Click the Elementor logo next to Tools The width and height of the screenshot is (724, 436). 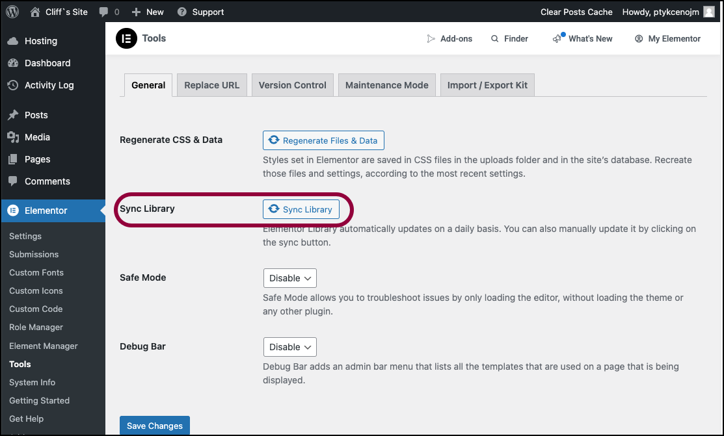point(126,38)
